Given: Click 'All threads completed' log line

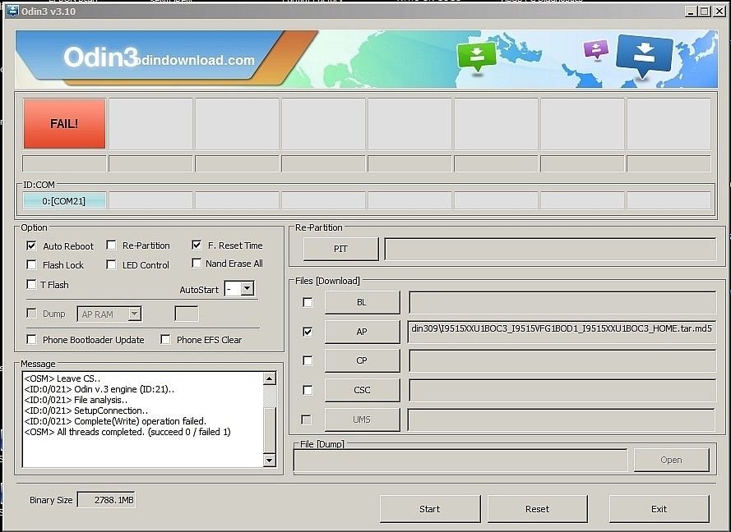Looking at the screenshot, I should (x=127, y=432).
